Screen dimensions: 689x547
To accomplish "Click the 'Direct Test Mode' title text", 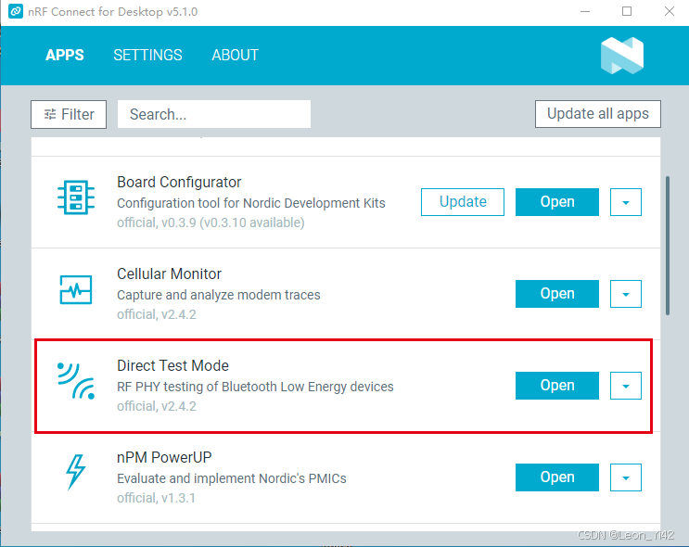I will [x=172, y=365].
